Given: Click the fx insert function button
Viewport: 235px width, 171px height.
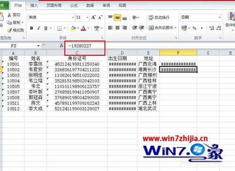Looking at the screenshot, I should pyautogui.click(x=62, y=45).
